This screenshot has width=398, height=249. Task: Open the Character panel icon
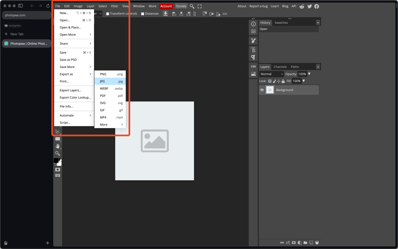point(253,50)
